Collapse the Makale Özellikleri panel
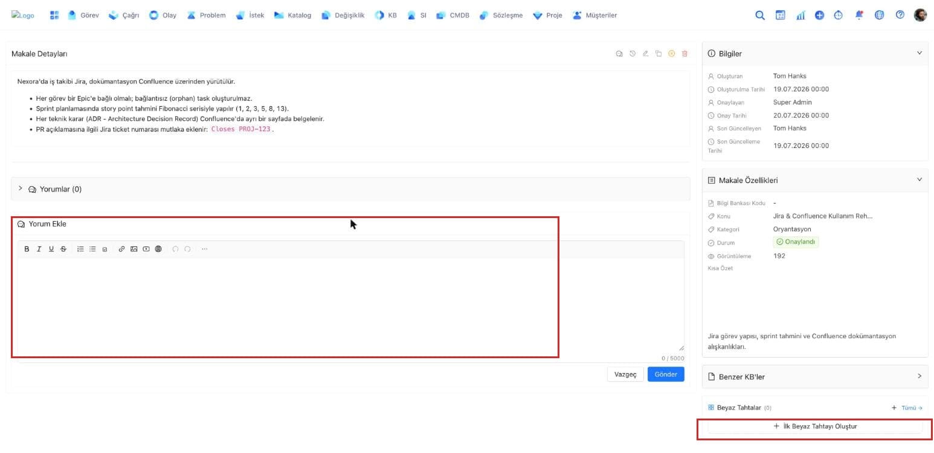Viewport: 934px width, 453px height. (920, 179)
